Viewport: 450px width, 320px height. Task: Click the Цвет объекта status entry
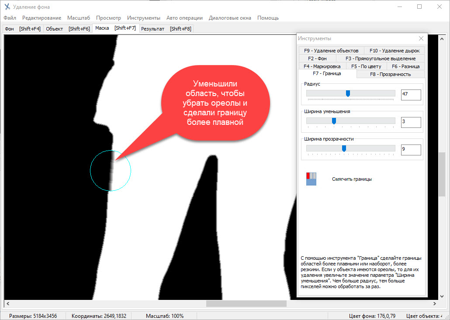click(x=424, y=316)
